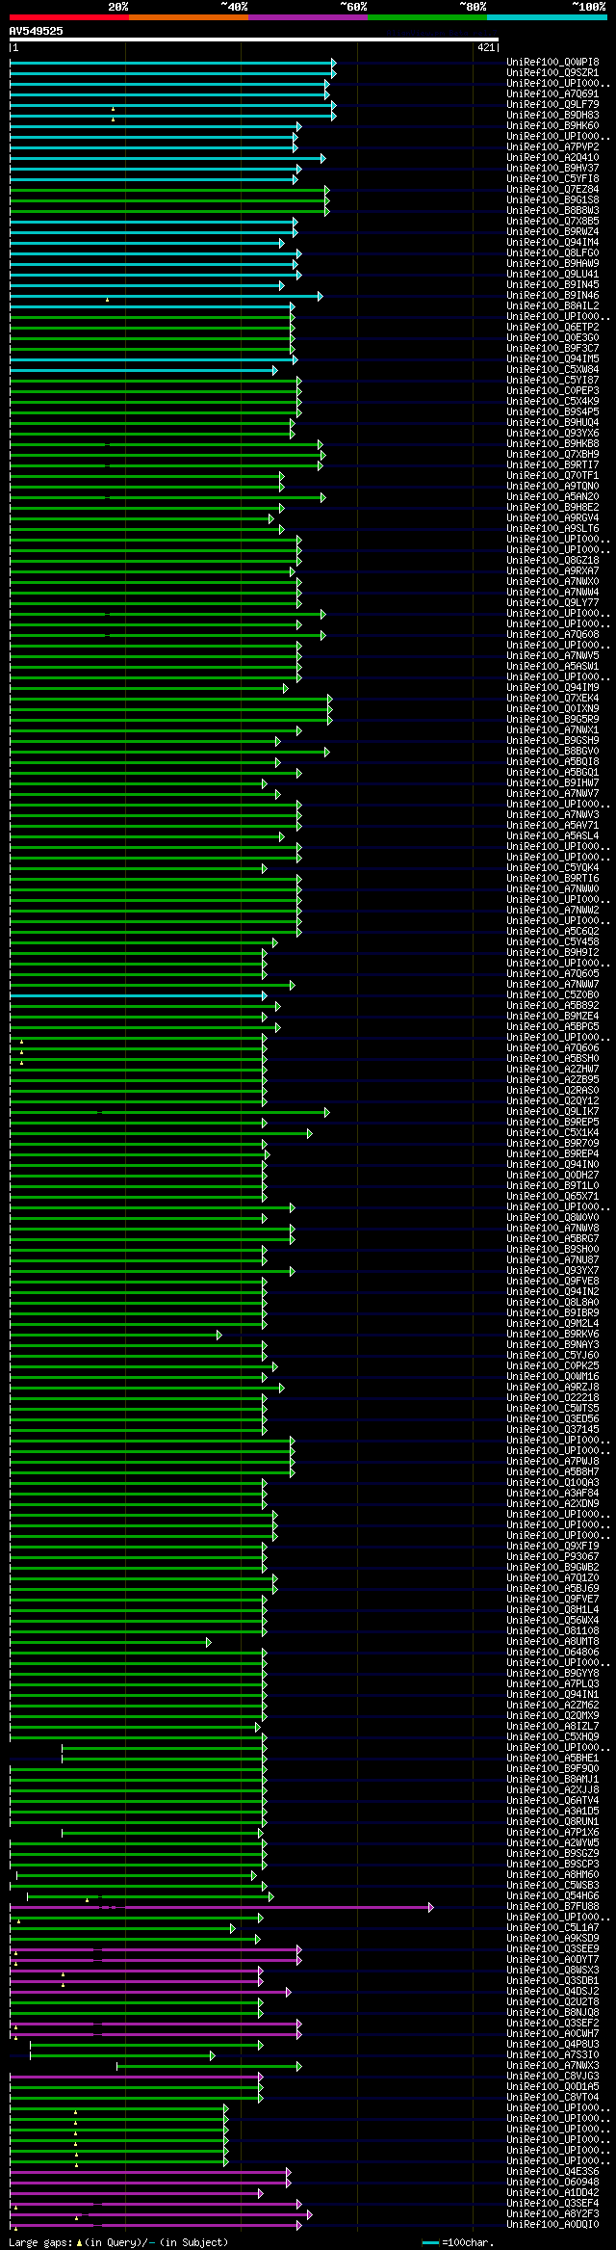Select the label UniRef100_B9G1S8
616x2250 pixels.
tap(552, 200)
